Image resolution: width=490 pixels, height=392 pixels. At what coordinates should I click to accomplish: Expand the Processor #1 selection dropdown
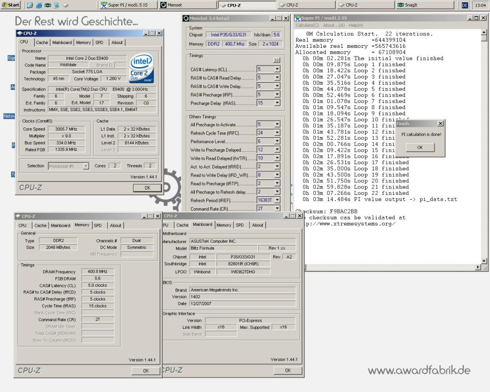click(x=86, y=166)
